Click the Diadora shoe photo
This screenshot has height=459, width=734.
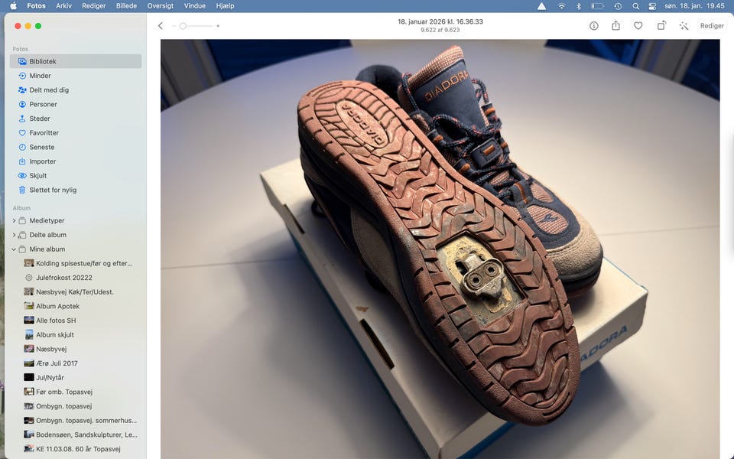440,249
